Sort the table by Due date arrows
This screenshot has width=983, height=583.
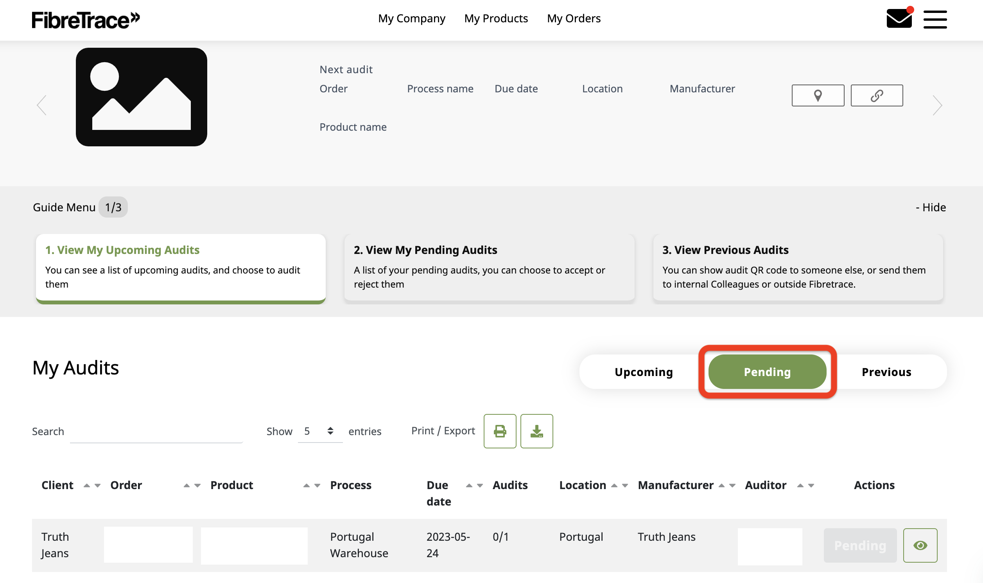point(474,486)
